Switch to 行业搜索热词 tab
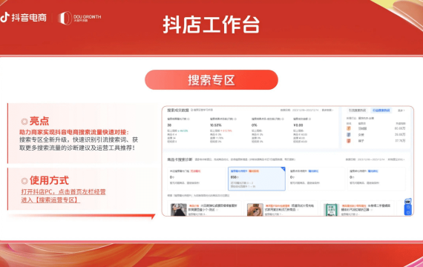423x267 pixels. pyautogui.click(x=381, y=111)
